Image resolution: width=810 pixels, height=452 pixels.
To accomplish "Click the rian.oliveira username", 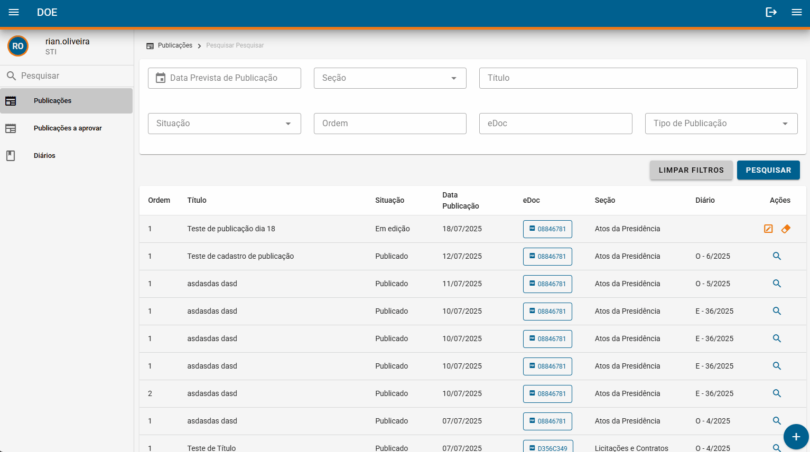I will click(x=68, y=41).
